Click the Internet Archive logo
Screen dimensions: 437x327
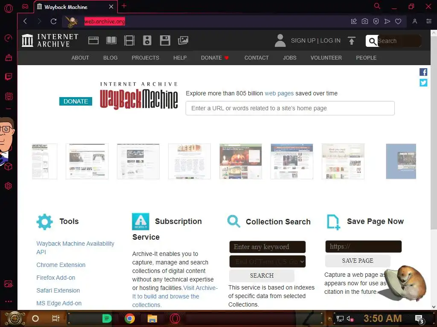tap(50, 40)
